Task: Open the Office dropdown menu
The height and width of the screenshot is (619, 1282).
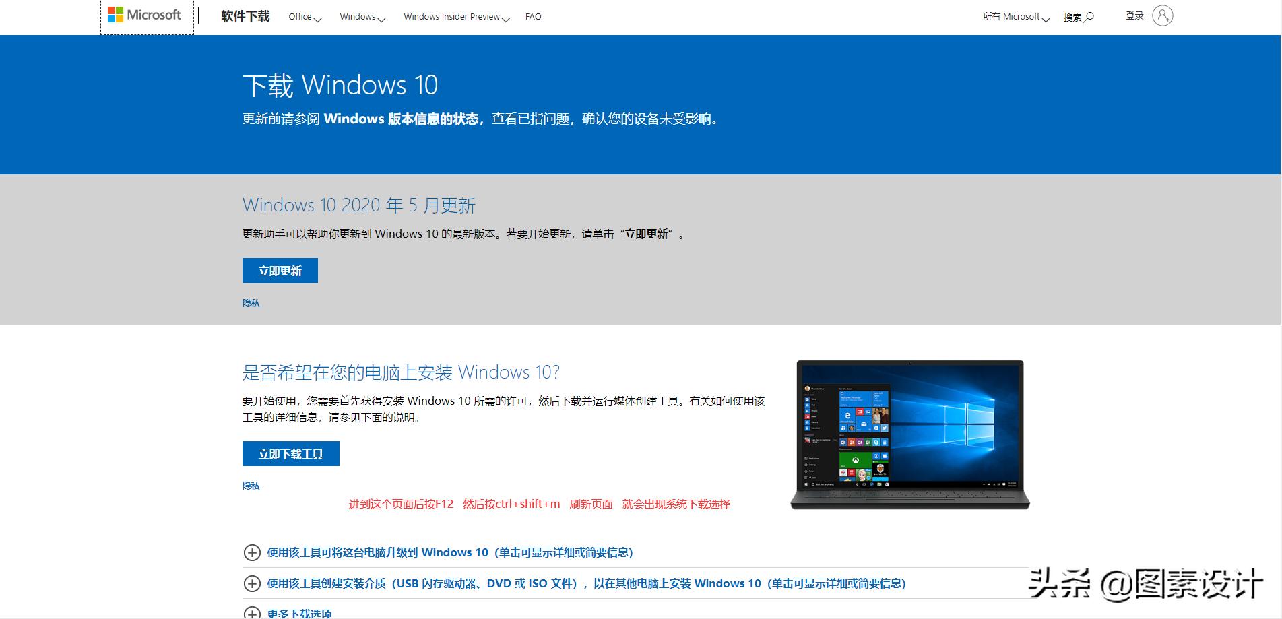Action: (x=305, y=17)
